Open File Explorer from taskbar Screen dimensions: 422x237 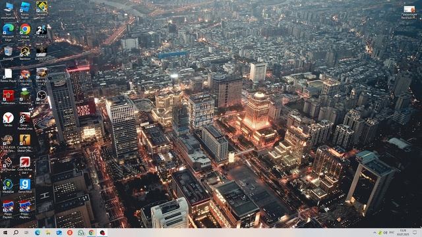[x=48, y=232]
